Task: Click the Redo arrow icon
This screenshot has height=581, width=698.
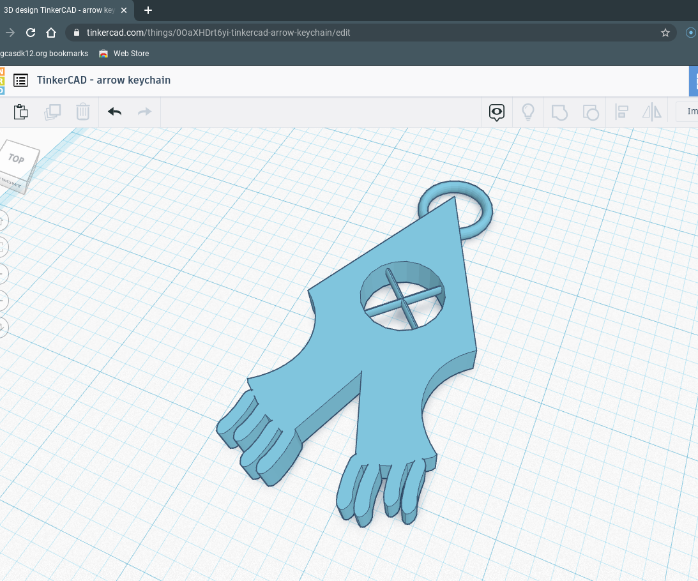Action: coord(144,112)
